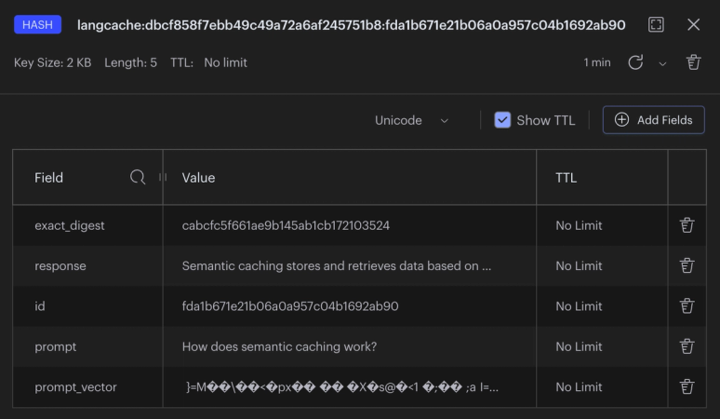Click the '1 min' last refresh text
The image size is (720, 419).
pyautogui.click(x=597, y=62)
